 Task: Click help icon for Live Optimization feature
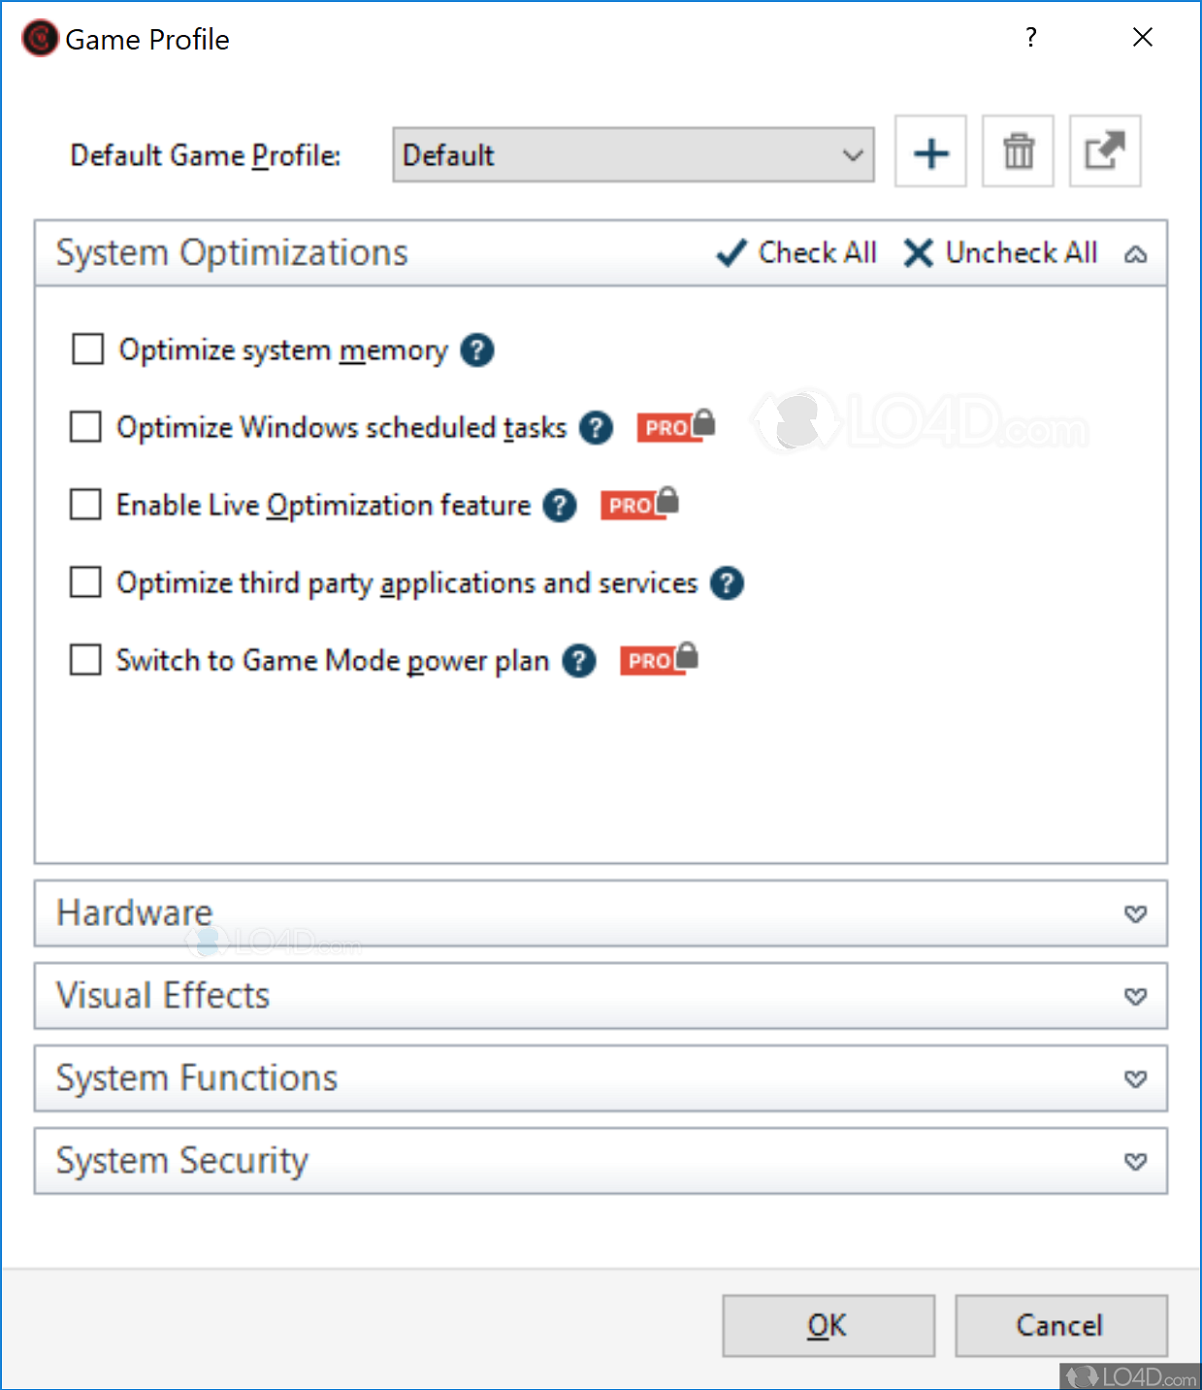point(559,505)
